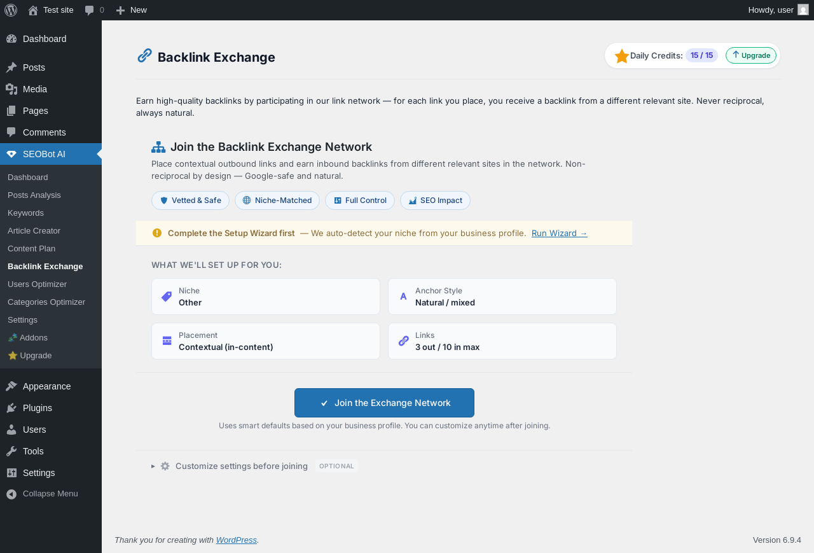
Task: Click the Niche tag icon
Action: pyautogui.click(x=167, y=297)
